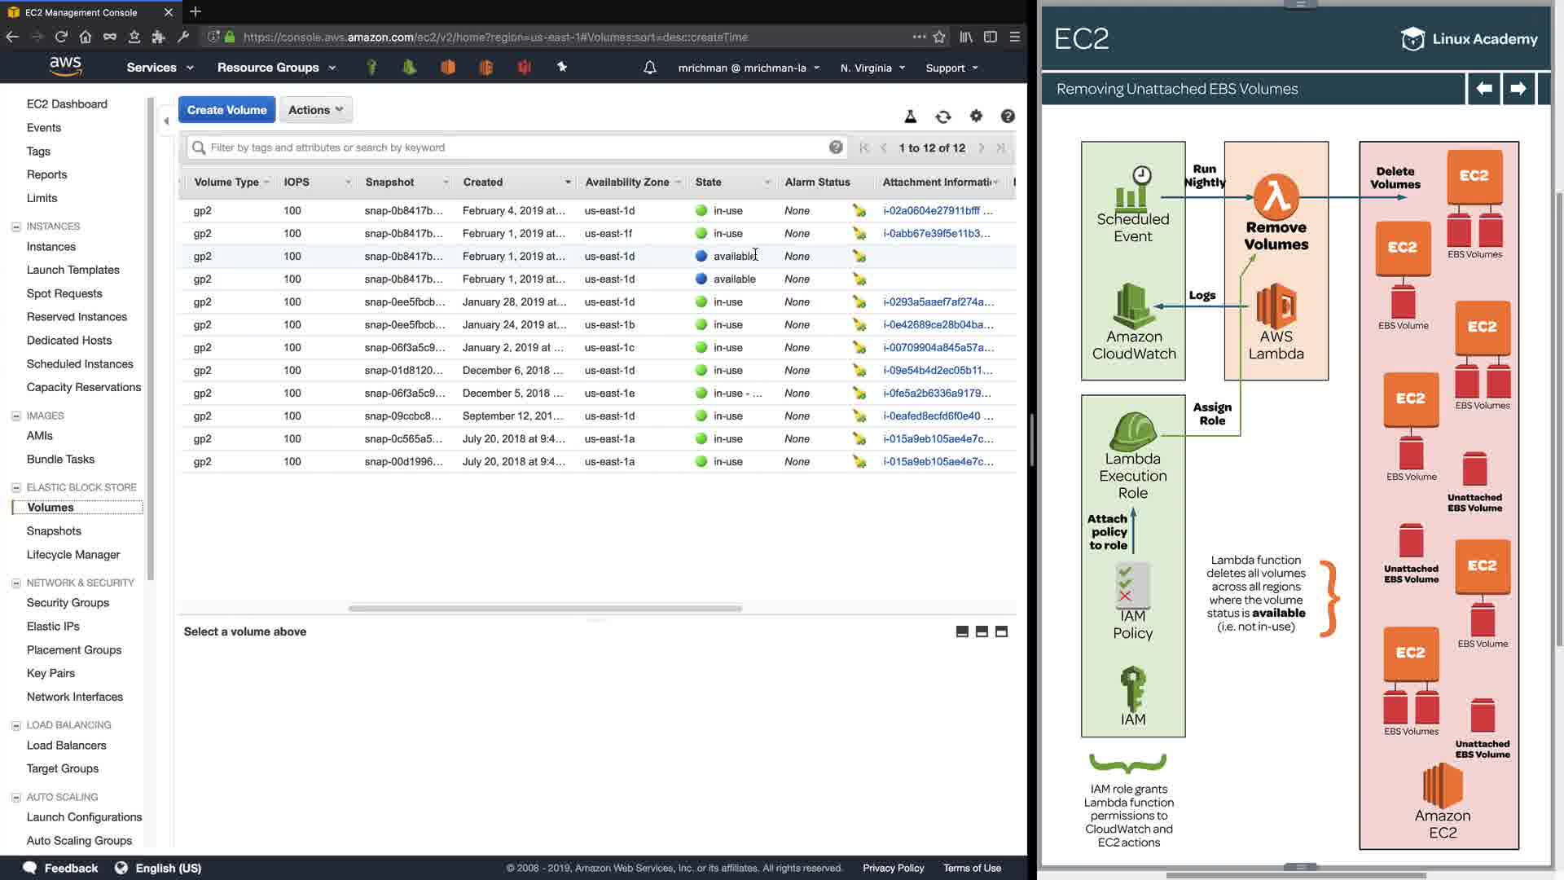Go to previous slide arrow
Viewport: 1564px width, 880px height.
tap(1484, 89)
